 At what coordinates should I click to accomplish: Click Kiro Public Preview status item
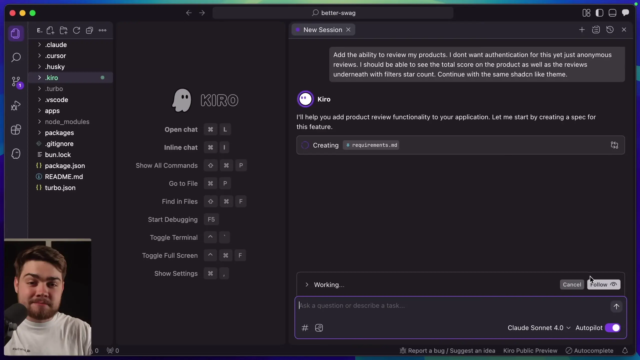[530, 351]
